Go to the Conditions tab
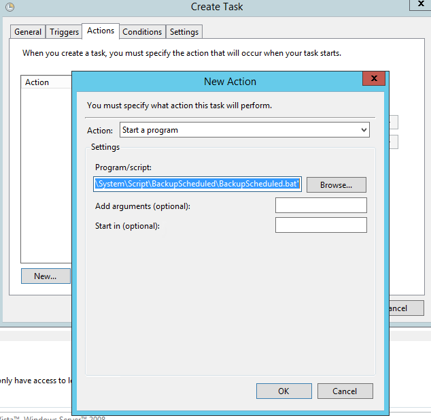 pyautogui.click(x=142, y=32)
